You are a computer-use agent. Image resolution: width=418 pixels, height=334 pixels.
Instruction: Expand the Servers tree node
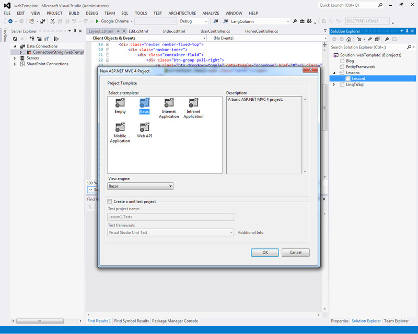point(15,58)
